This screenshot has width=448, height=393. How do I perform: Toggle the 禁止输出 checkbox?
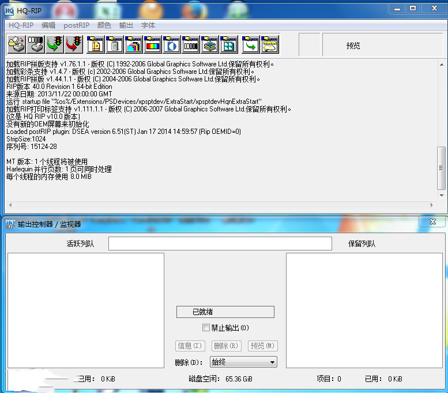[x=206, y=328]
